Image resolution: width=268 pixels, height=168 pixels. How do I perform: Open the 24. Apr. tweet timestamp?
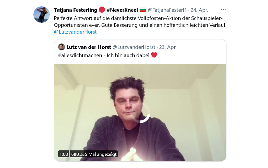tap(199, 10)
